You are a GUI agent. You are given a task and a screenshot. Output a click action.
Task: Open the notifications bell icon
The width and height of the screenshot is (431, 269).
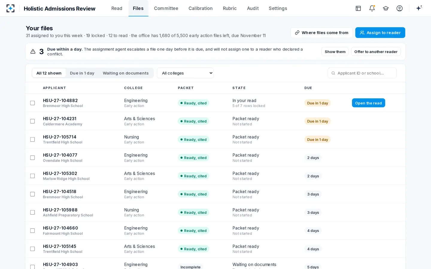click(x=372, y=8)
